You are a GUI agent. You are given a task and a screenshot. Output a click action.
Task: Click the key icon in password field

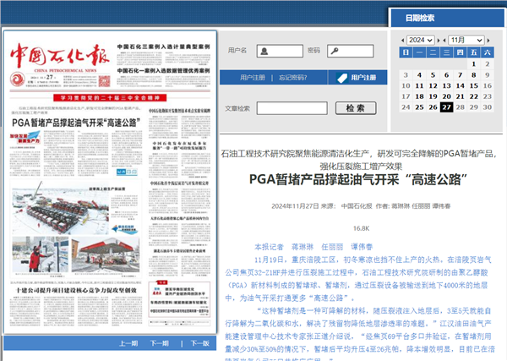(335, 51)
